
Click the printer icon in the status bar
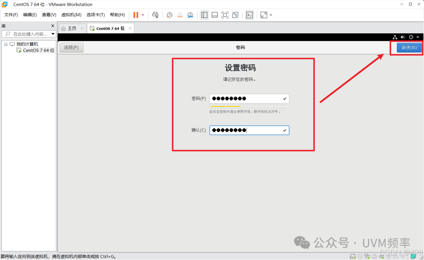[374, 257]
